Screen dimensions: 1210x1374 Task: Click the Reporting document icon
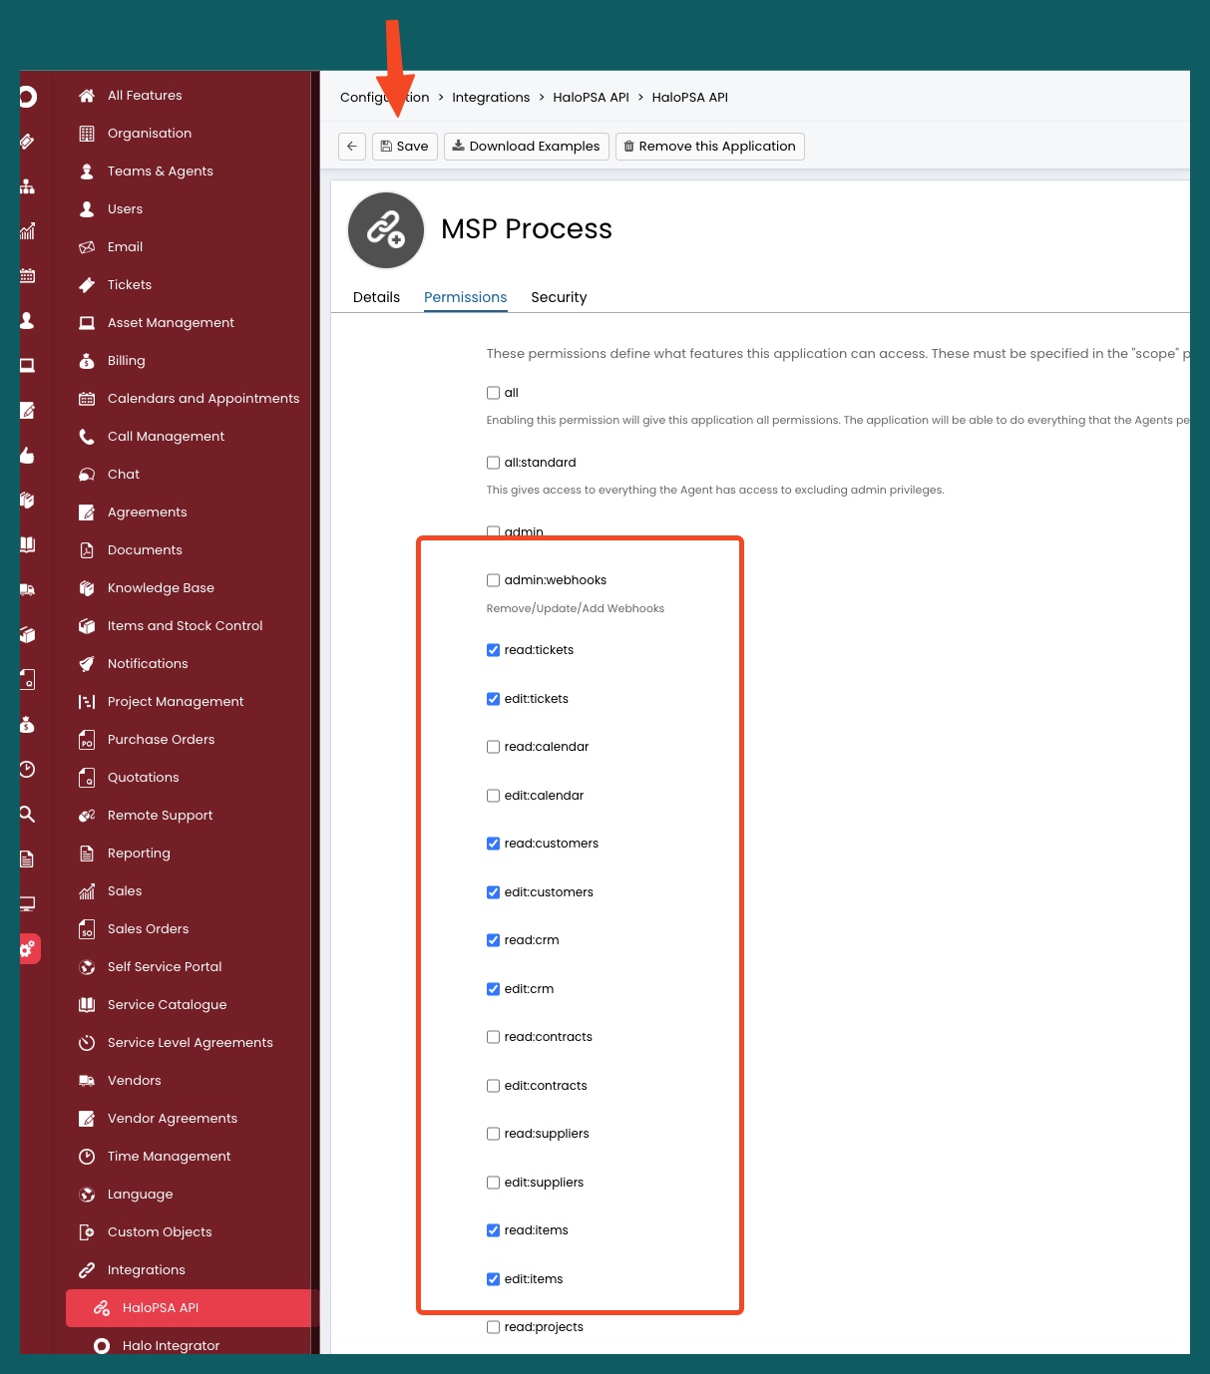(x=87, y=854)
